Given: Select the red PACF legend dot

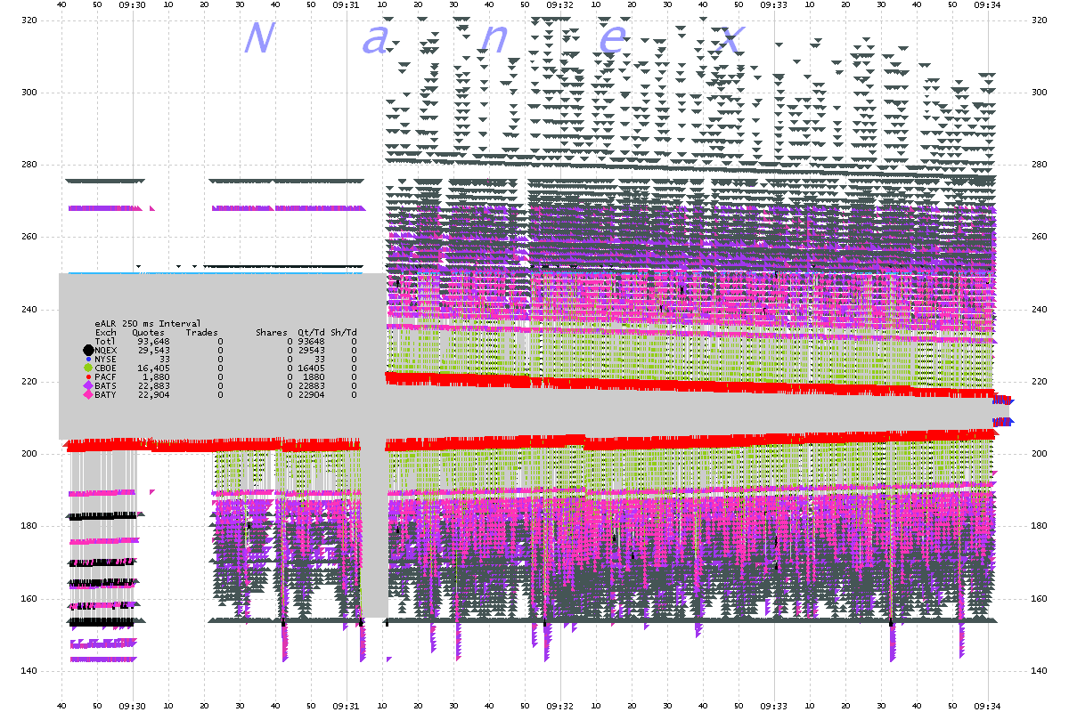Looking at the screenshot, I should point(87,376).
